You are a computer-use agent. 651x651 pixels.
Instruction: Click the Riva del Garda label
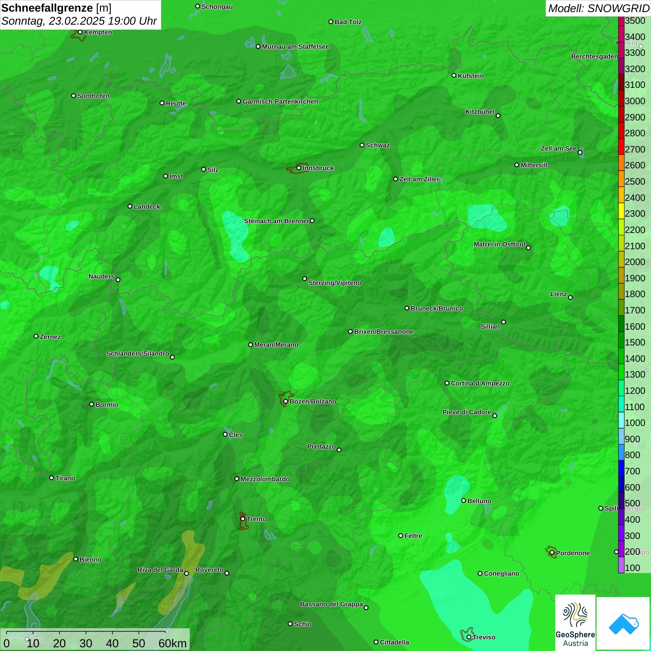point(160,570)
